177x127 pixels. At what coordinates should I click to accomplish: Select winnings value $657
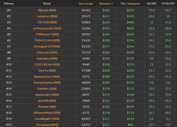(x=106, y=16)
